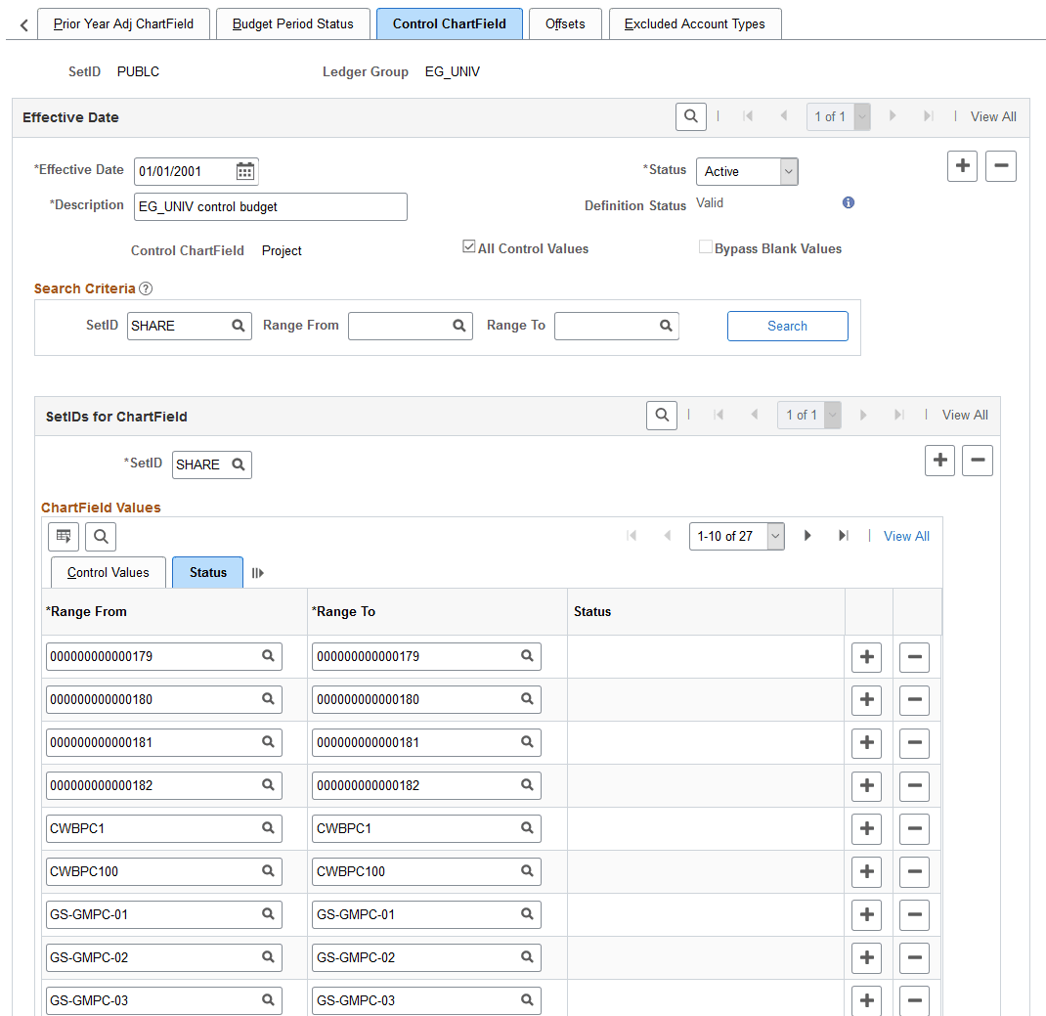Disable the All Control Values checkbox
This screenshot has height=1016, width=1046.
click(469, 245)
